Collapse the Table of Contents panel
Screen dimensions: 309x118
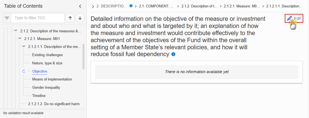coord(80,6)
